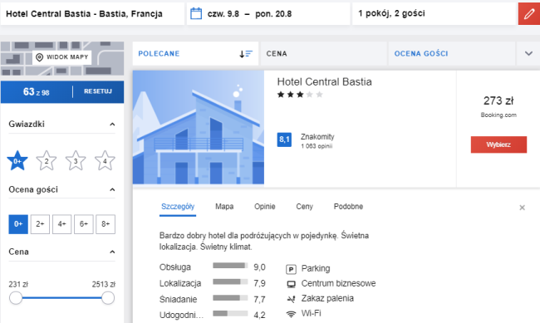Select the 2 stars filter
This screenshot has width=540, height=323.
click(x=47, y=160)
